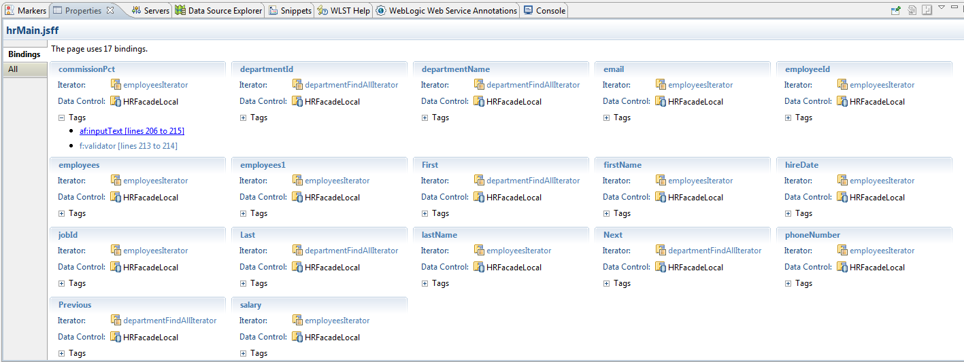
Task: Click data control icon in salary card
Action: click(297, 337)
